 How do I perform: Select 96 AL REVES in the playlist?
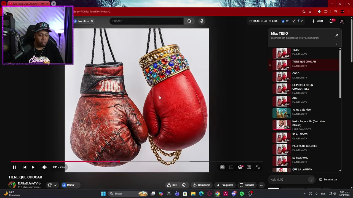click(x=303, y=137)
